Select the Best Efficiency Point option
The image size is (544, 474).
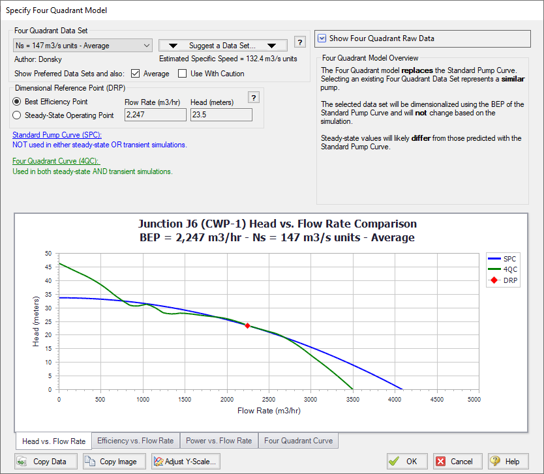click(18, 102)
